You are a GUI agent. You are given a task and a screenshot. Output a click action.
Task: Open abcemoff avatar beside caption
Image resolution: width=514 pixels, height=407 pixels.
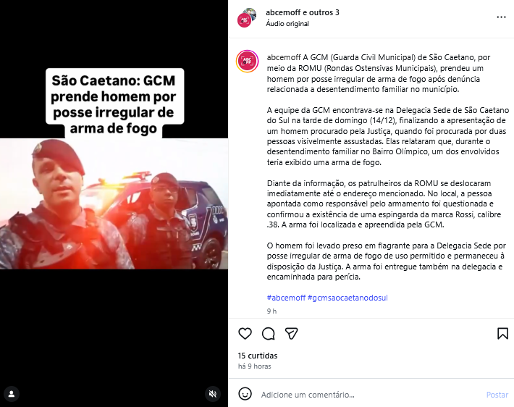click(x=247, y=61)
